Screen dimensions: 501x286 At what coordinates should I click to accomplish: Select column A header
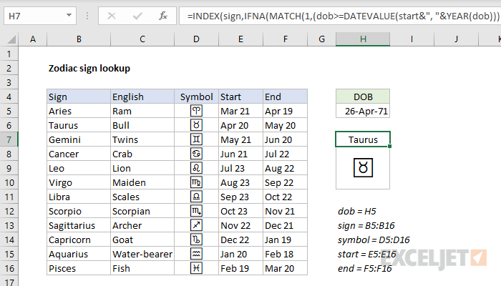point(33,39)
